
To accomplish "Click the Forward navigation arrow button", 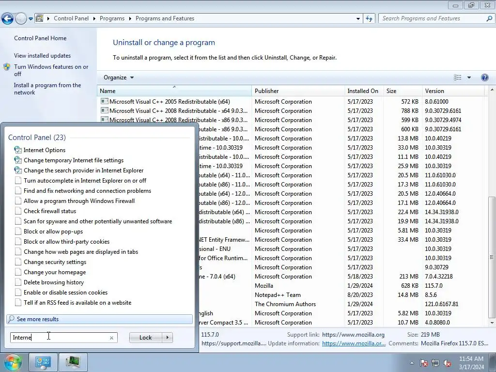I will [x=21, y=19].
